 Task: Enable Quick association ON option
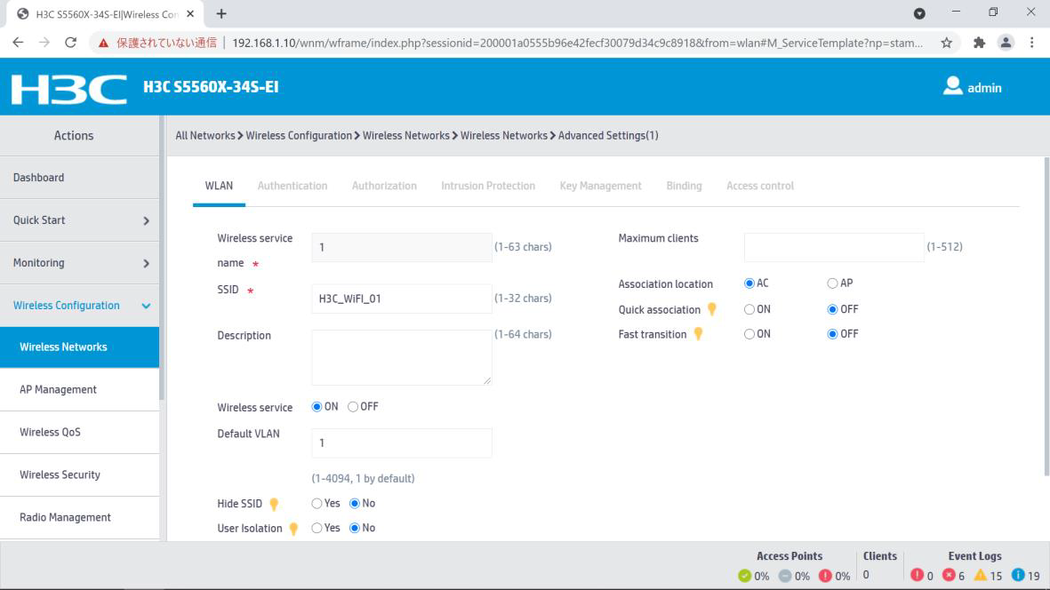749,310
